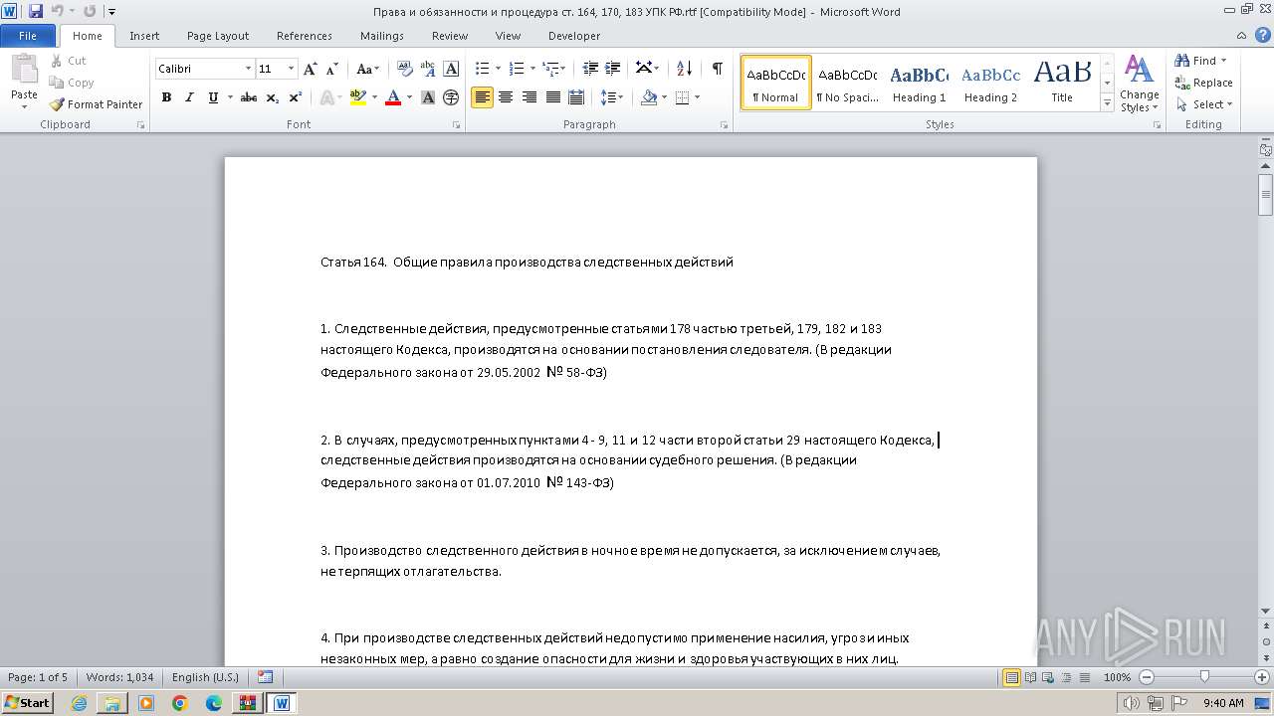Click Replace button
This screenshot has height=716, width=1274.
[x=1203, y=83]
